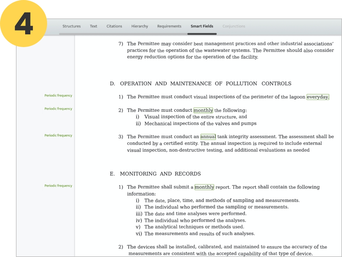The height and width of the screenshot is (257, 342).
Task: Select highlighted 'monthly' in the inspections requirement
Action: [203, 110]
